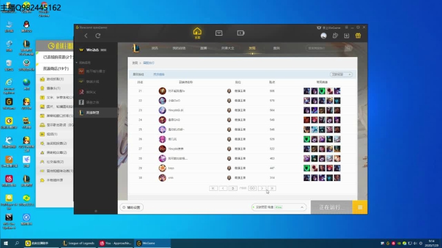This screenshot has width=442, height=248.
Task: Select the first ranking sub-tab on the left
Action: 138,74
